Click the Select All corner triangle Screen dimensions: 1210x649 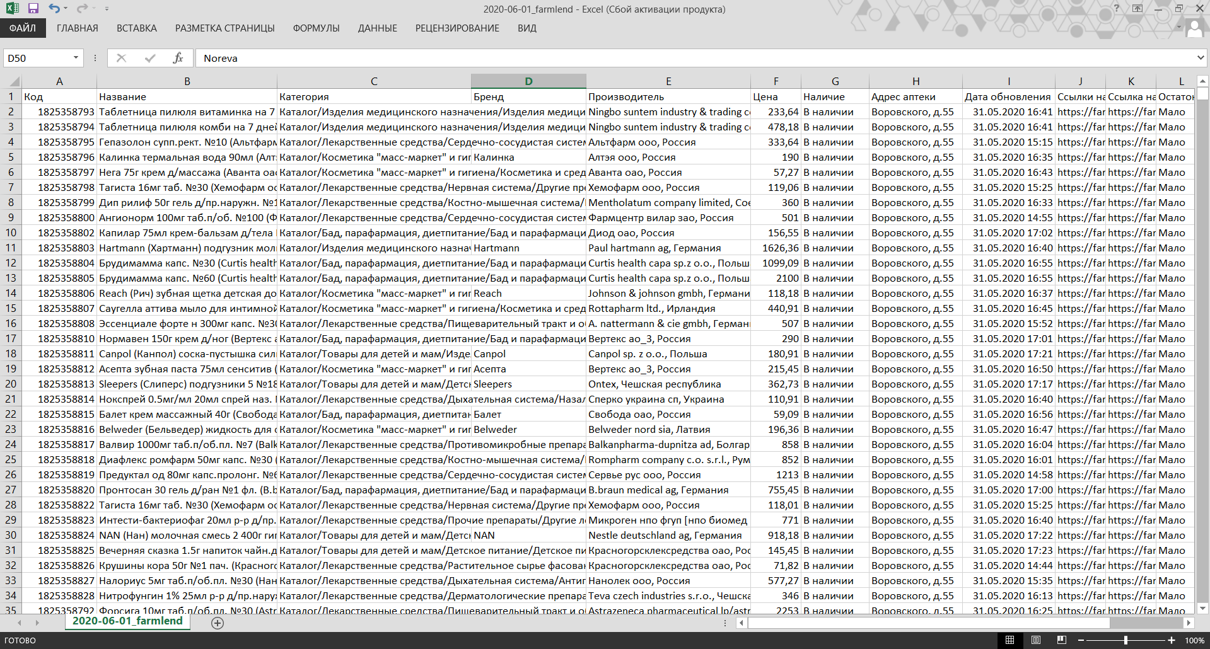pyautogui.click(x=14, y=81)
